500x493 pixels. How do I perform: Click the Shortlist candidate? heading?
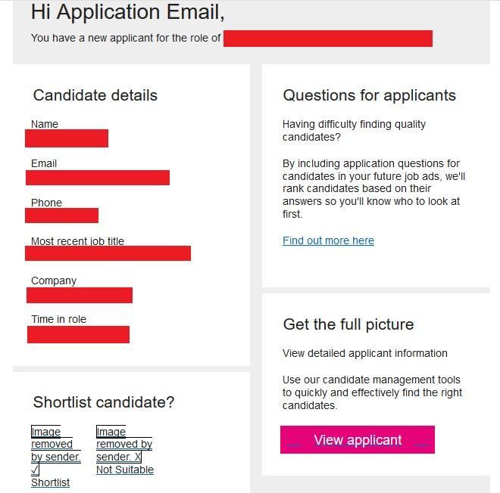[104, 402]
